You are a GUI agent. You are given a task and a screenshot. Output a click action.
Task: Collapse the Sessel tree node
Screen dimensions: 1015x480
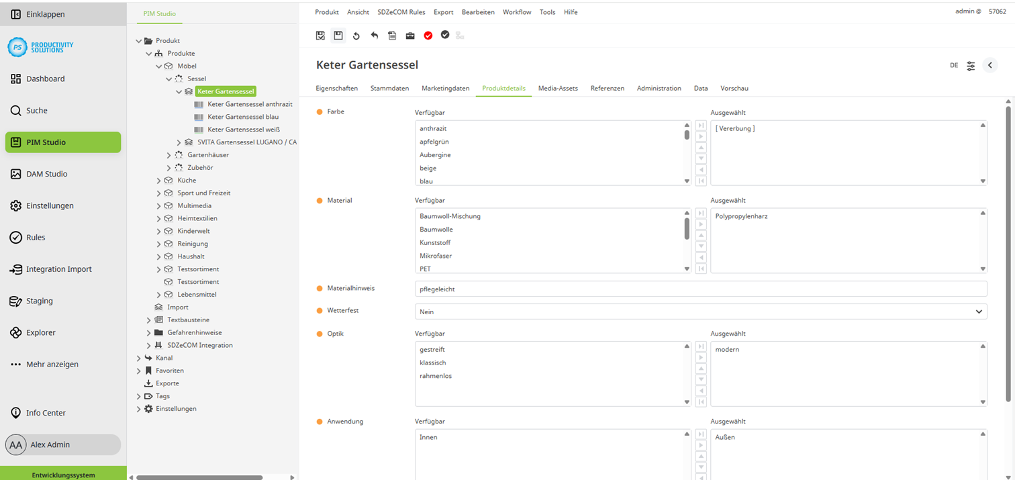tap(169, 79)
